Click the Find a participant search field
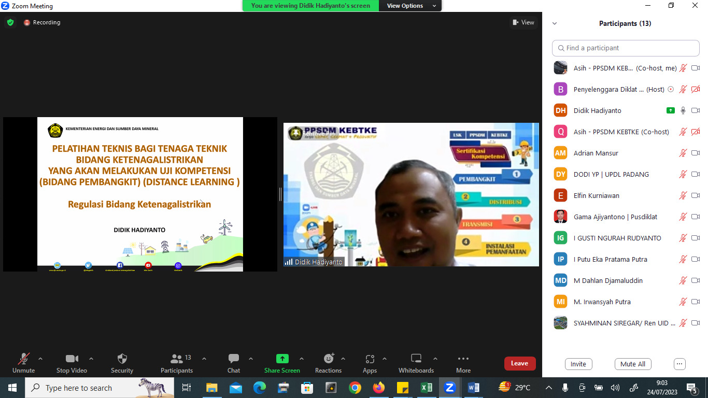Viewport: 708px width, 398px height. click(625, 48)
